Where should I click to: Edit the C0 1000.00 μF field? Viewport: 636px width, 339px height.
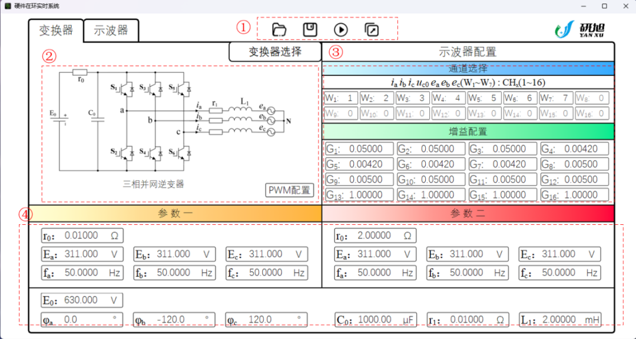pyautogui.click(x=376, y=320)
